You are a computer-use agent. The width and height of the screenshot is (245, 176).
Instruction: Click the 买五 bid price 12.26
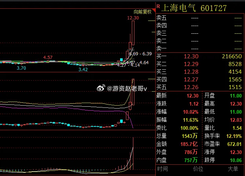point(191,87)
